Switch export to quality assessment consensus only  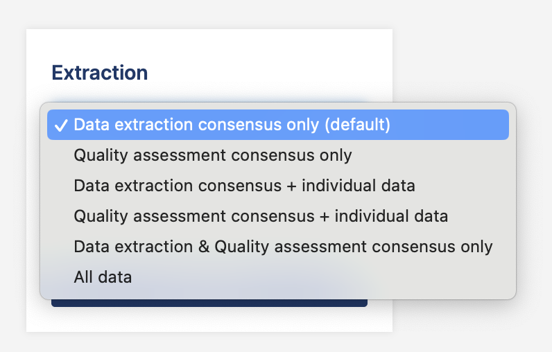click(x=213, y=155)
